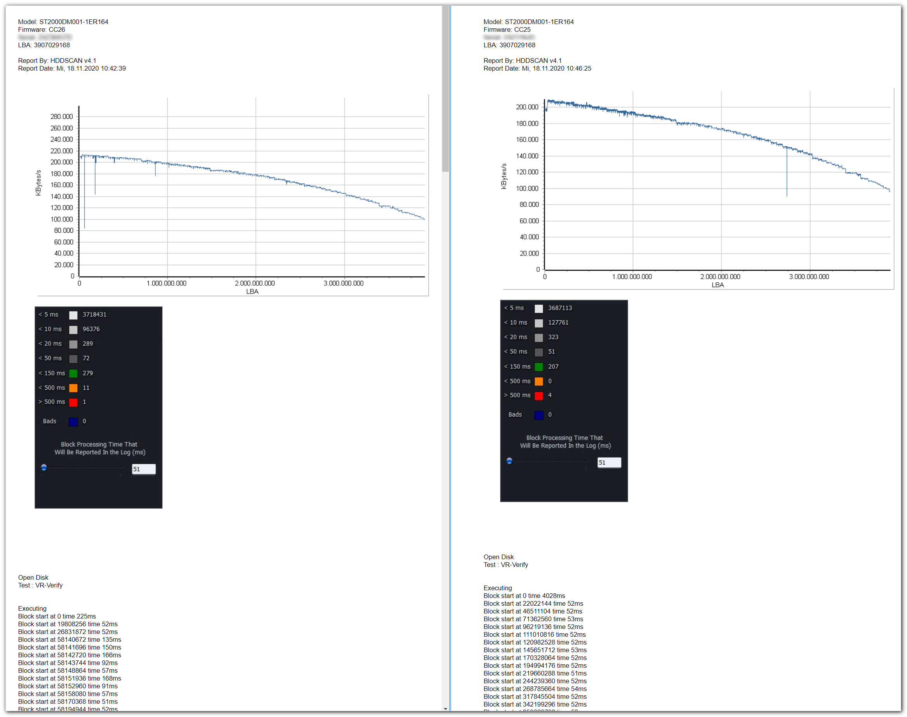The width and height of the screenshot is (907, 717).
Task: Click the white <5 ms swatch in left report
Action: tap(73, 315)
